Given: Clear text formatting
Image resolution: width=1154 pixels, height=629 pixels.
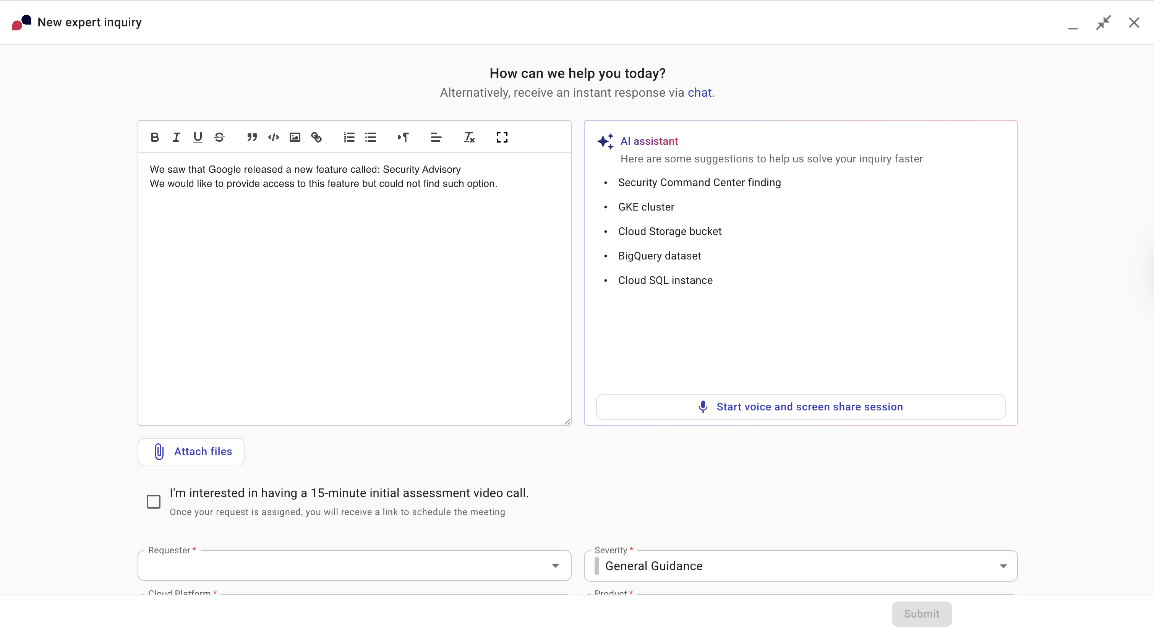Looking at the screenshot, I should 468,137.
